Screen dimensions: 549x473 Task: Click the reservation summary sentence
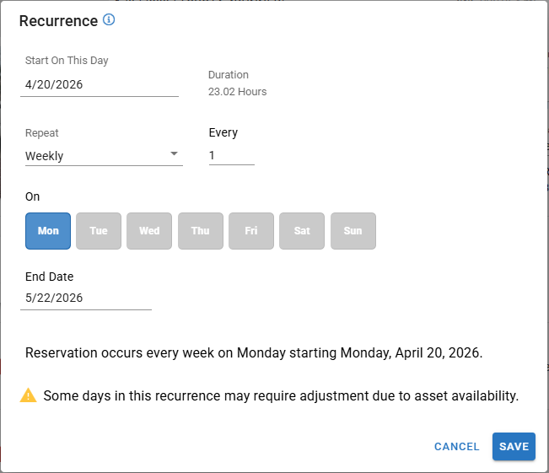pos(254,353)
